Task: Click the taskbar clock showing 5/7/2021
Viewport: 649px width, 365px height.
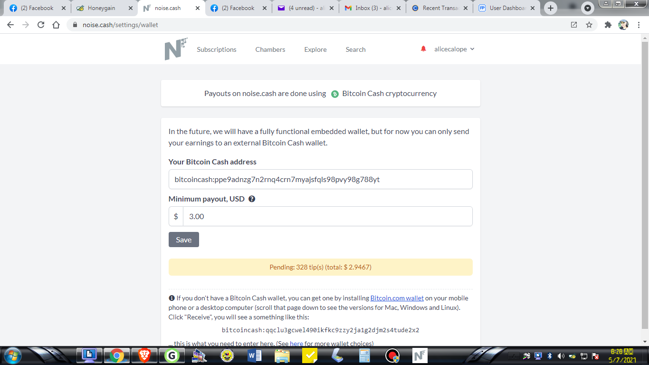Action: pos(623,355)
